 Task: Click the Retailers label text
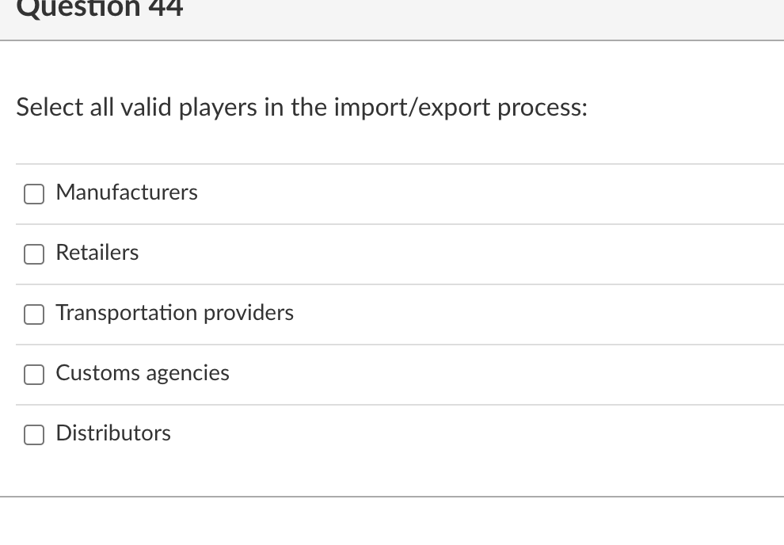(x=97, y=253)
